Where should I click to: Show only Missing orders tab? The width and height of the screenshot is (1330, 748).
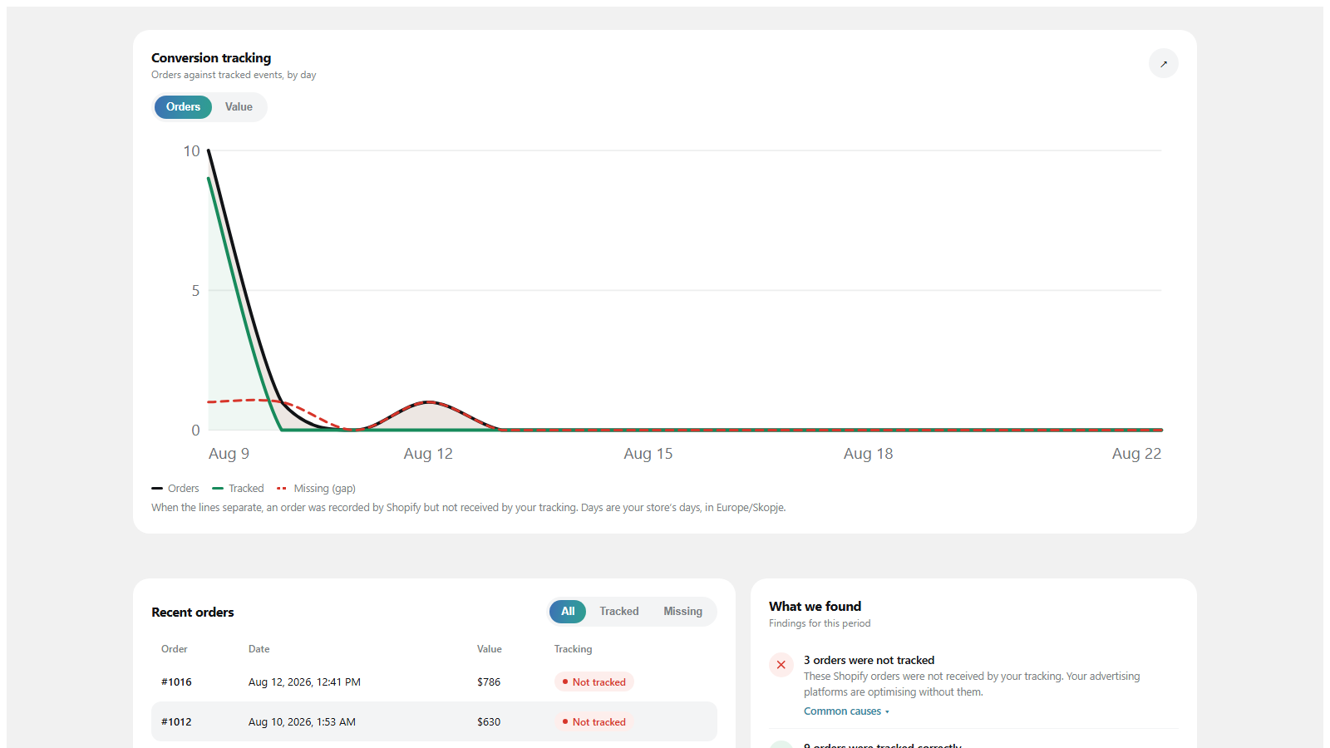tap(682, 612)
